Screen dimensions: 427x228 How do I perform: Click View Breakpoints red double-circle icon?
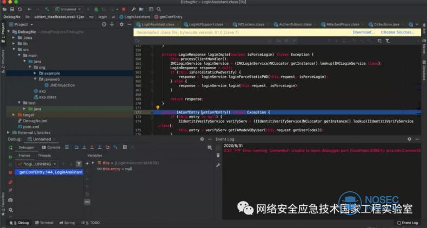coord(10,182)
